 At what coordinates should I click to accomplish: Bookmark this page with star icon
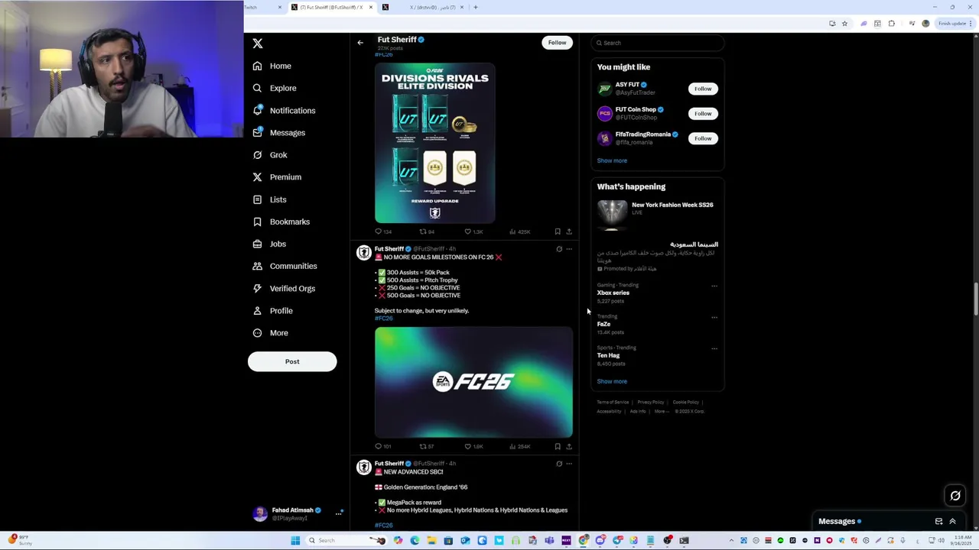pos(844,24)
